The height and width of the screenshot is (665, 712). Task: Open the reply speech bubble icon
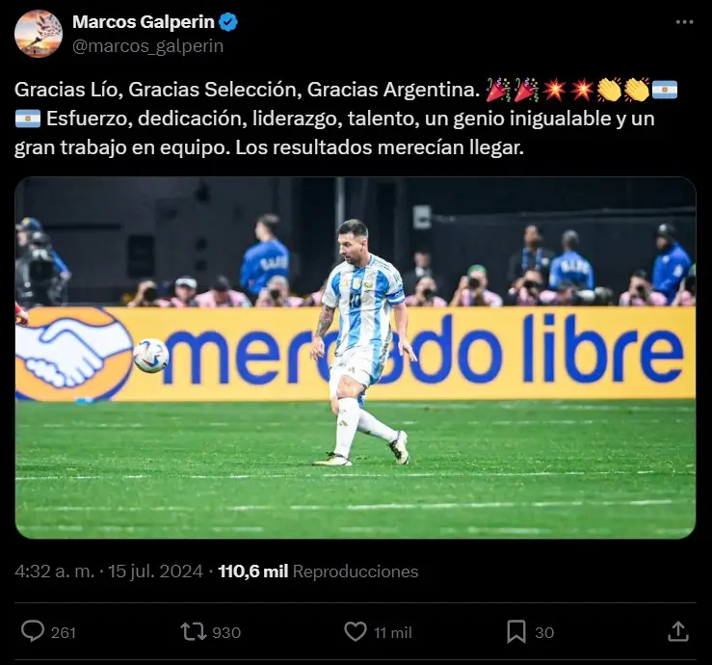click(33, 631)
